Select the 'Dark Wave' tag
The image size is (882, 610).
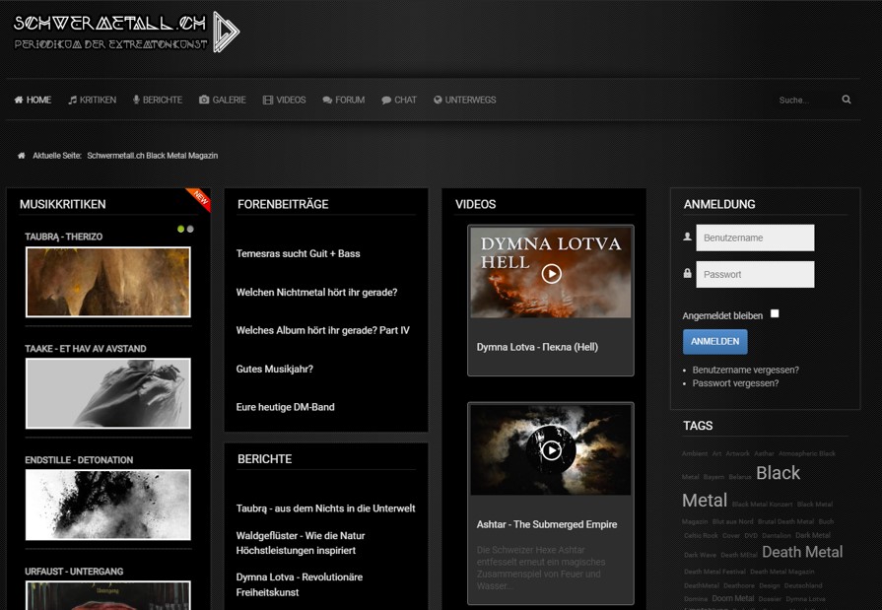tap(701, 555)
